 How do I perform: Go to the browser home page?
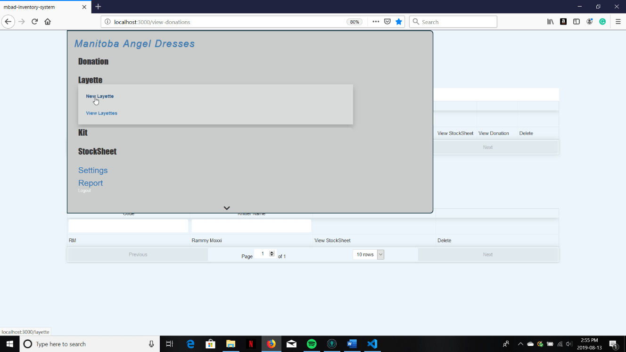pyautogui.click(x=48, y=22)
